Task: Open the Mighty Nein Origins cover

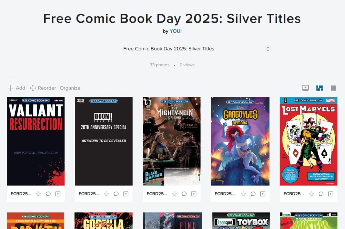Action: [x=172, y=141]
